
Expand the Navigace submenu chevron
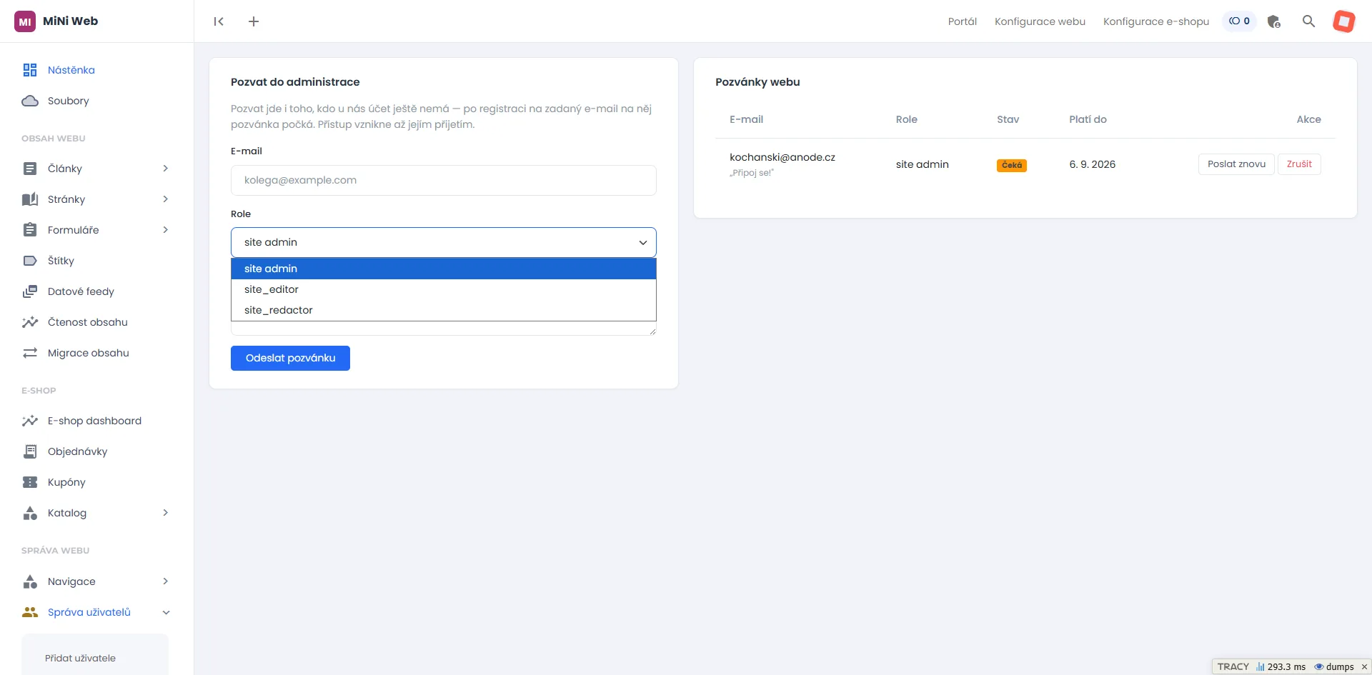[x=166, y=581]
